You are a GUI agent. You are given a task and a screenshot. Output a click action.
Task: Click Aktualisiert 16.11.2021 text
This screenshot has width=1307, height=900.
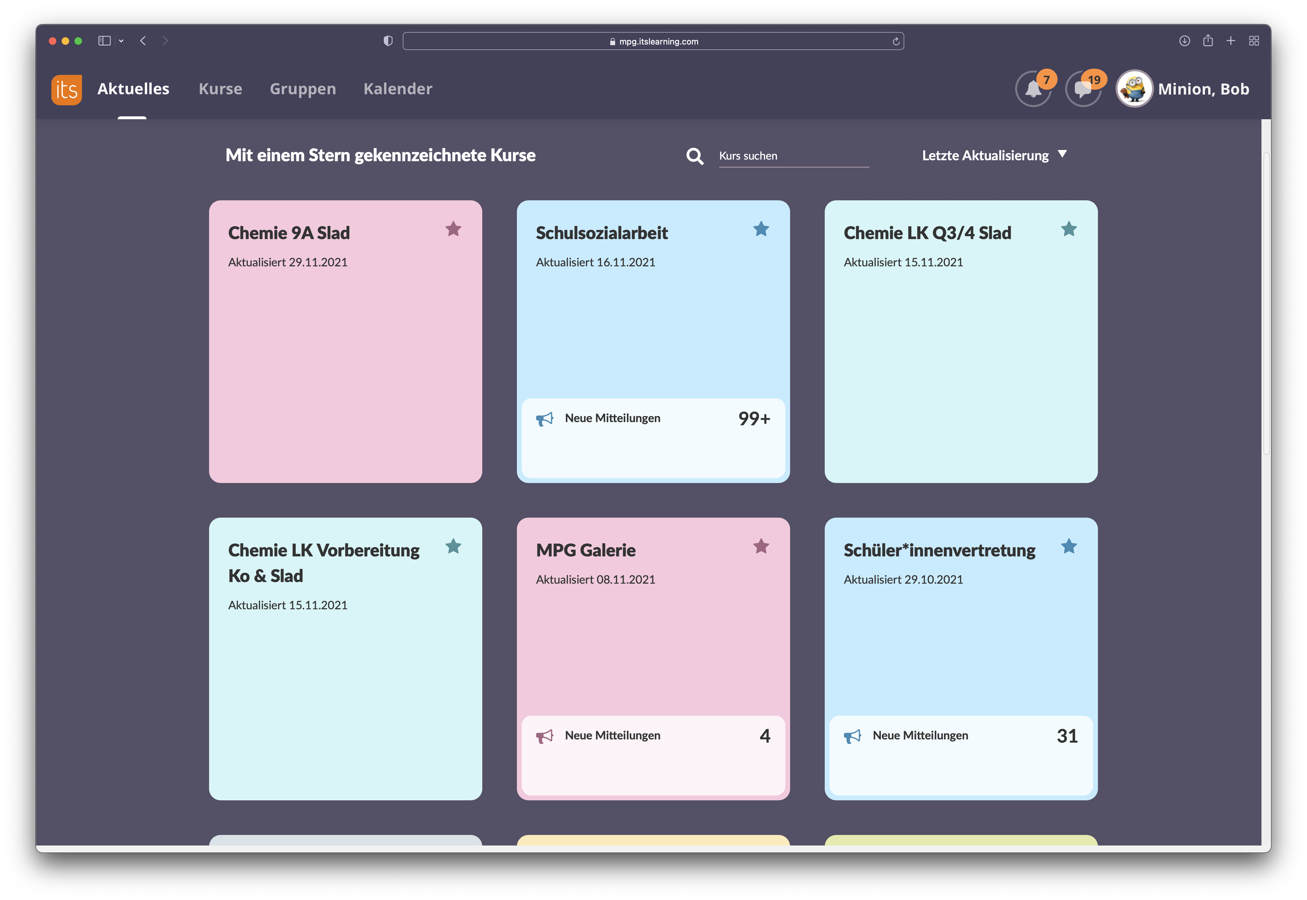596,262
